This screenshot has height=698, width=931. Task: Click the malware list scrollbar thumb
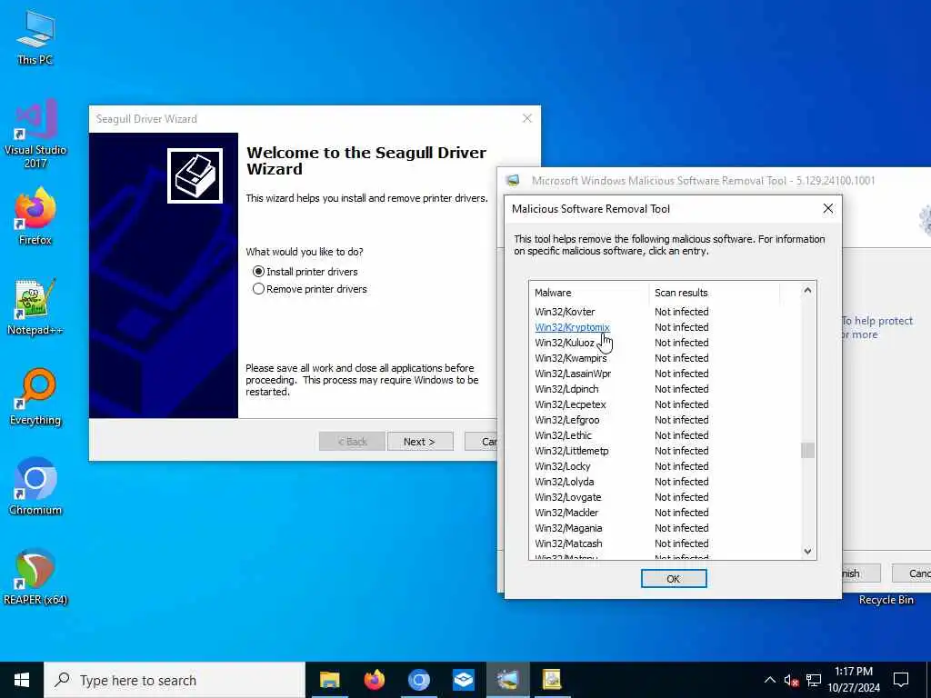click(x=807, y=451)
